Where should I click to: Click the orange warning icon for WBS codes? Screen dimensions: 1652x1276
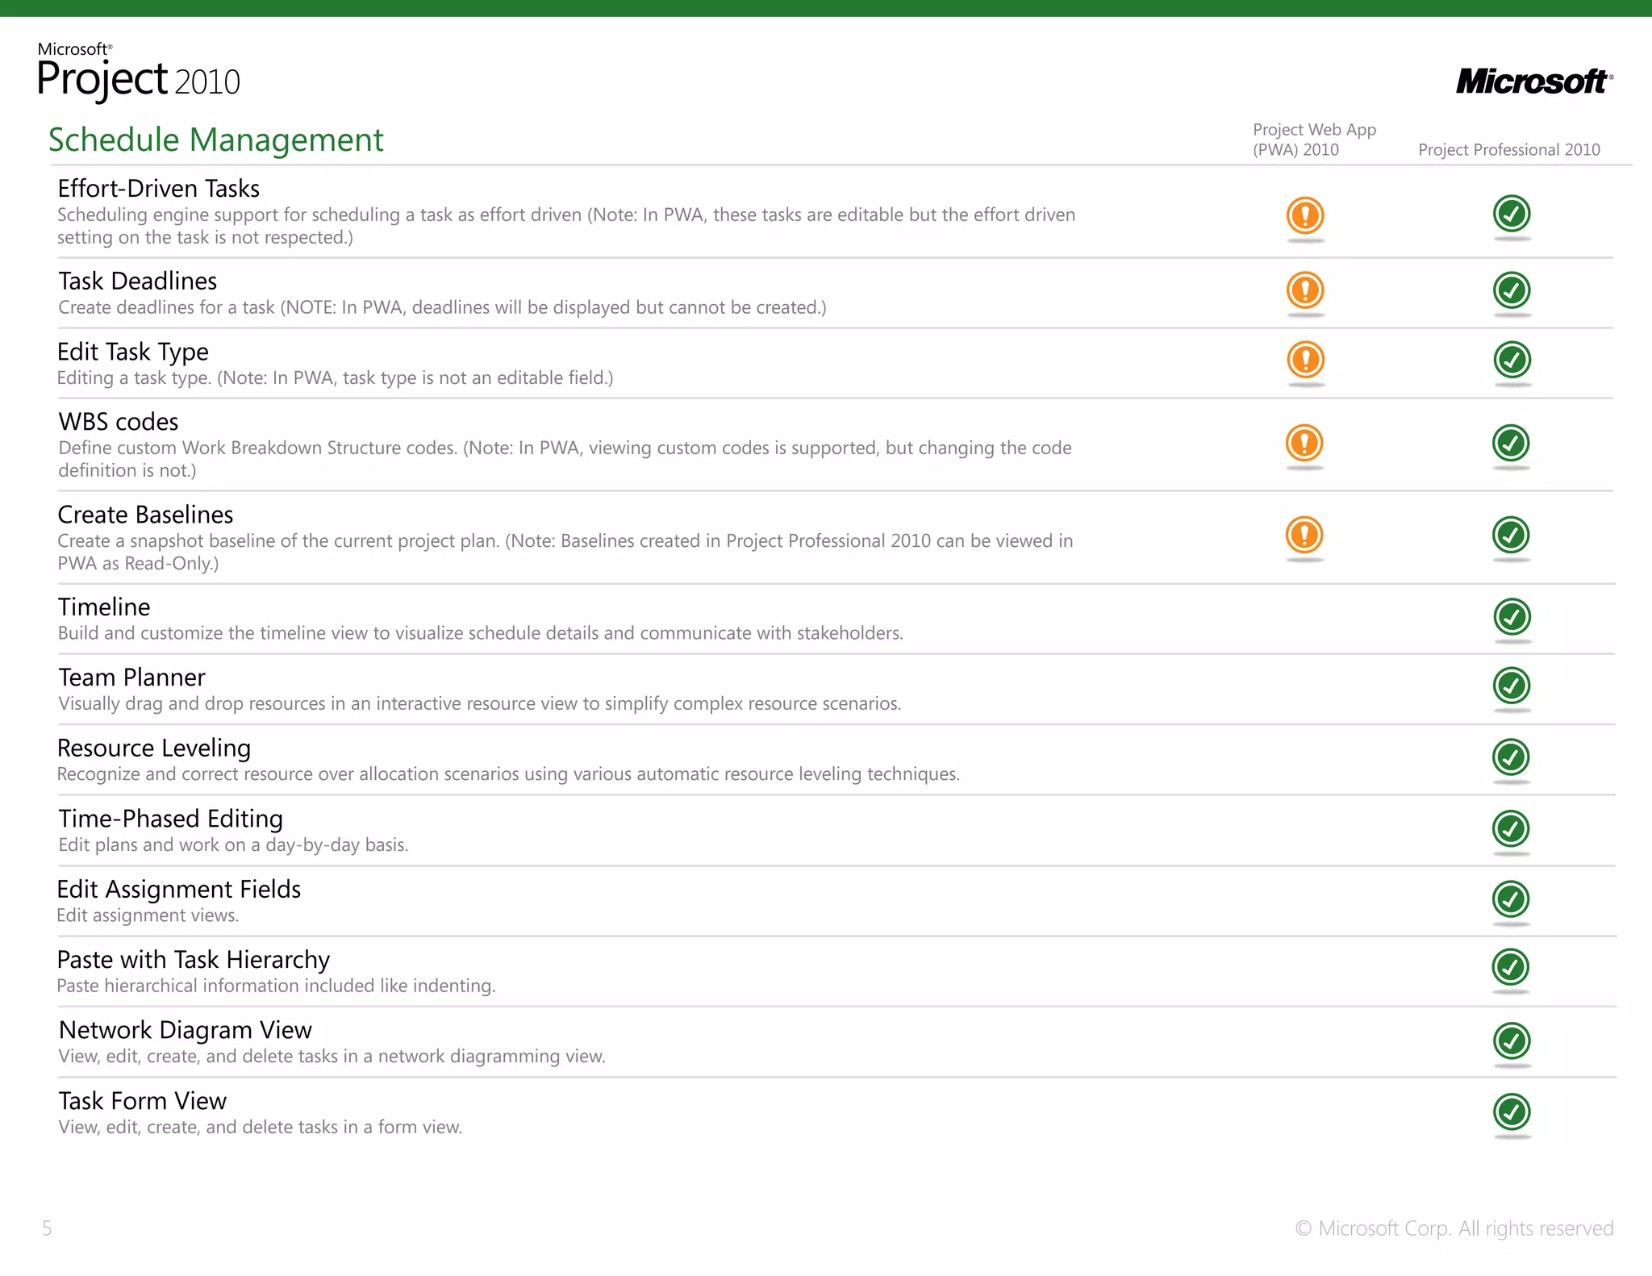point(1304,443)
